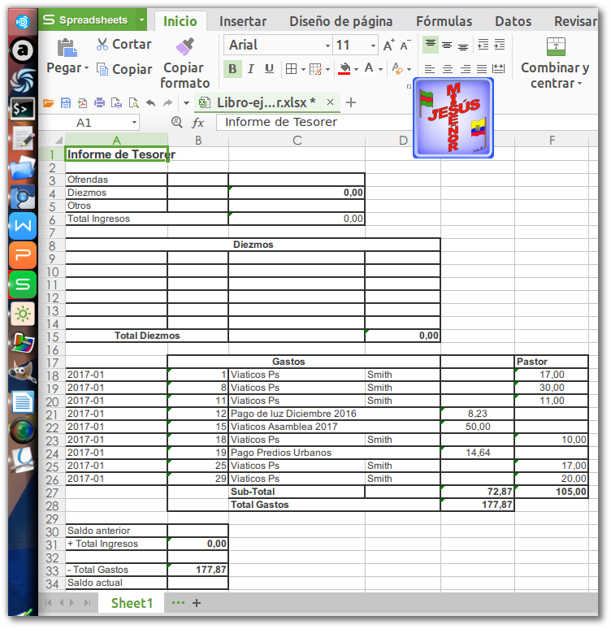This screenshot has width=611, height=629.
Task: Toggle underline formatting
Action: 269,69
